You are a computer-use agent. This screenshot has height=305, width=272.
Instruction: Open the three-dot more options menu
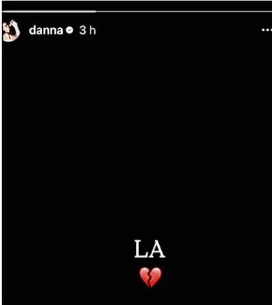267,30
